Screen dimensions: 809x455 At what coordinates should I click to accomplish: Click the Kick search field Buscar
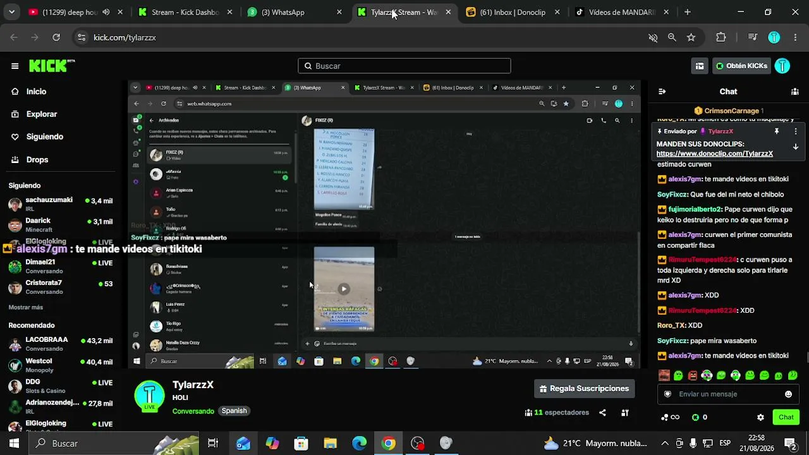click(404, 66)
